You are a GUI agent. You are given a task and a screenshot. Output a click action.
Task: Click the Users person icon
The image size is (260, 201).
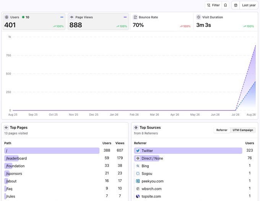6,17
